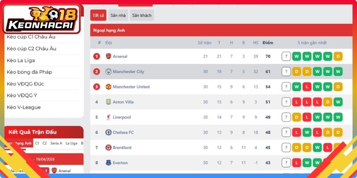This screenshot has height=178, width=357.
Task: Click the question mark box in Arsenal row
Action: 286,57
